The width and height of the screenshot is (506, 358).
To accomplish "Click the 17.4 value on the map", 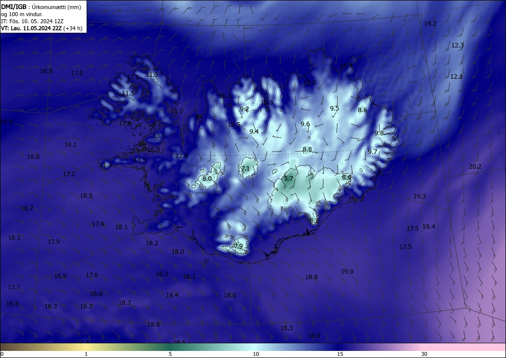I will pos(98,224).
